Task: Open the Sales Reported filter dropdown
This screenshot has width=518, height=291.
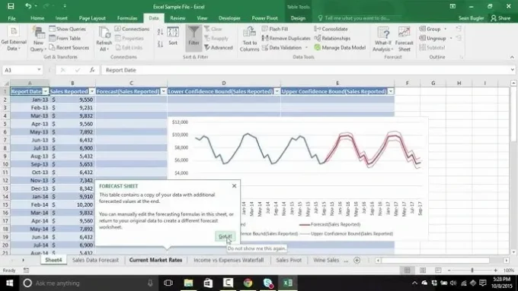Action: [92, 91]
